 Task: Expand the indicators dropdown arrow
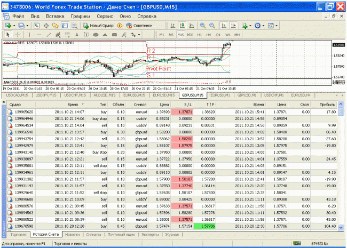[250, 26]
